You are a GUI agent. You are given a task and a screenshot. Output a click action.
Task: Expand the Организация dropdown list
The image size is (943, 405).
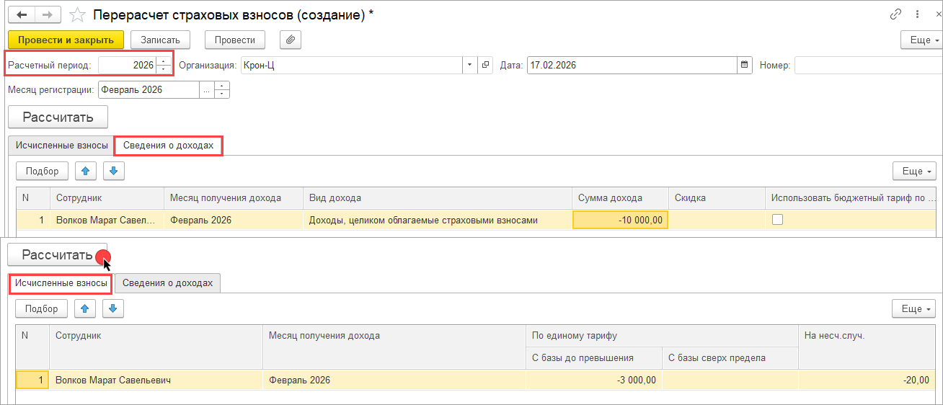(469, 65)
